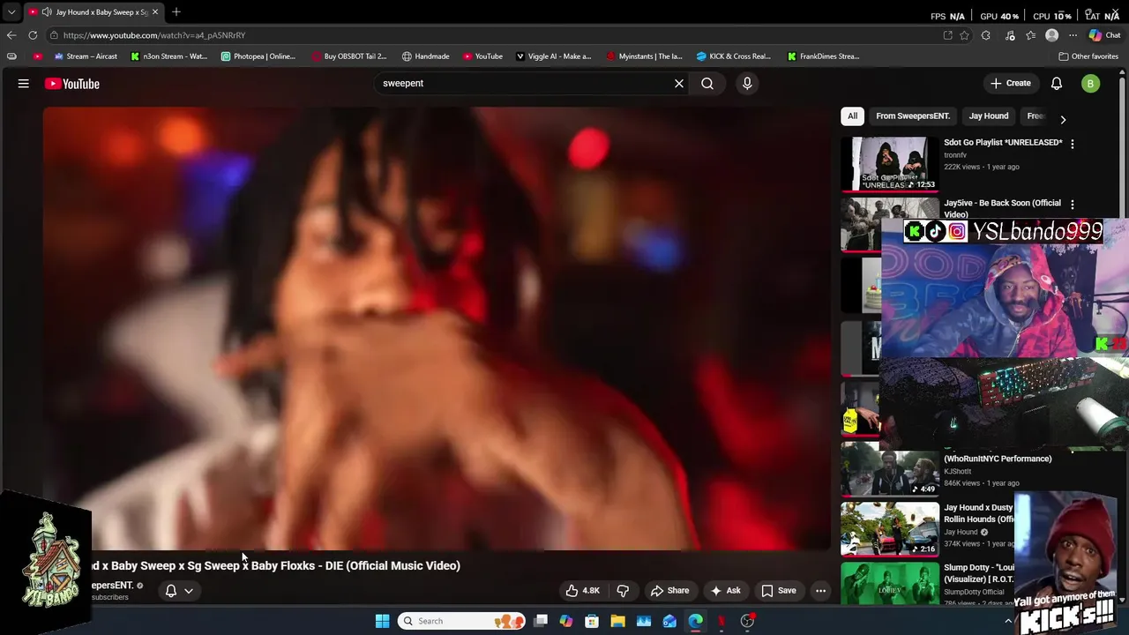Select the All filter chip
This screenshot has height=635, width=1129.
(x=852, y=116)
